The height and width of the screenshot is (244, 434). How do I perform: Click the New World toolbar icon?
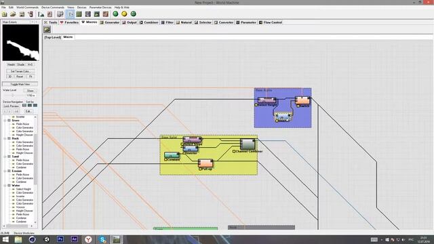pos(5,14)
